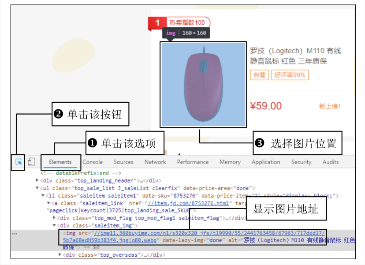Open the item.jd.com/8753276.html href link

(188, 203)
